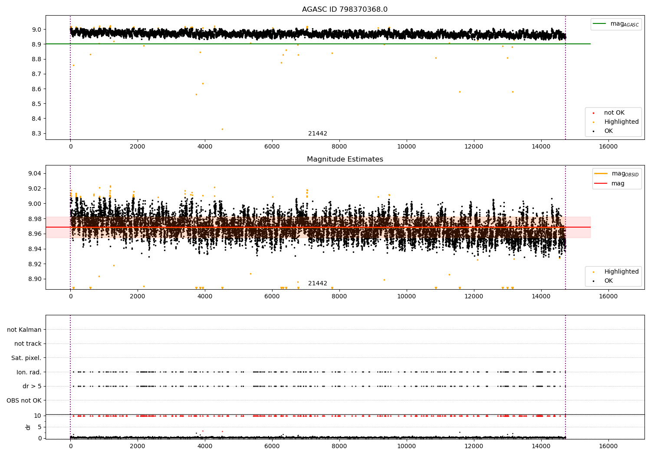Screen dimensions: 651x456
Task: Click the title "AGASC ID 798370368.0"
Action: pos(345,10)
